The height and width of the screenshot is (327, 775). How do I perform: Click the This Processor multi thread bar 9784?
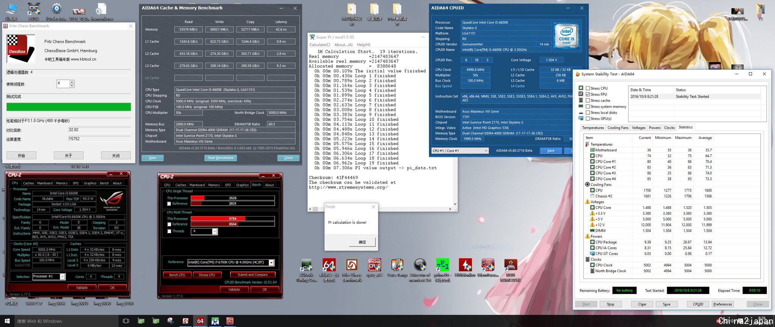232,218
